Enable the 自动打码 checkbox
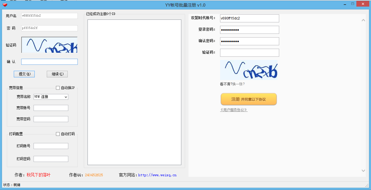371x190 pixels. pos(58,134)
